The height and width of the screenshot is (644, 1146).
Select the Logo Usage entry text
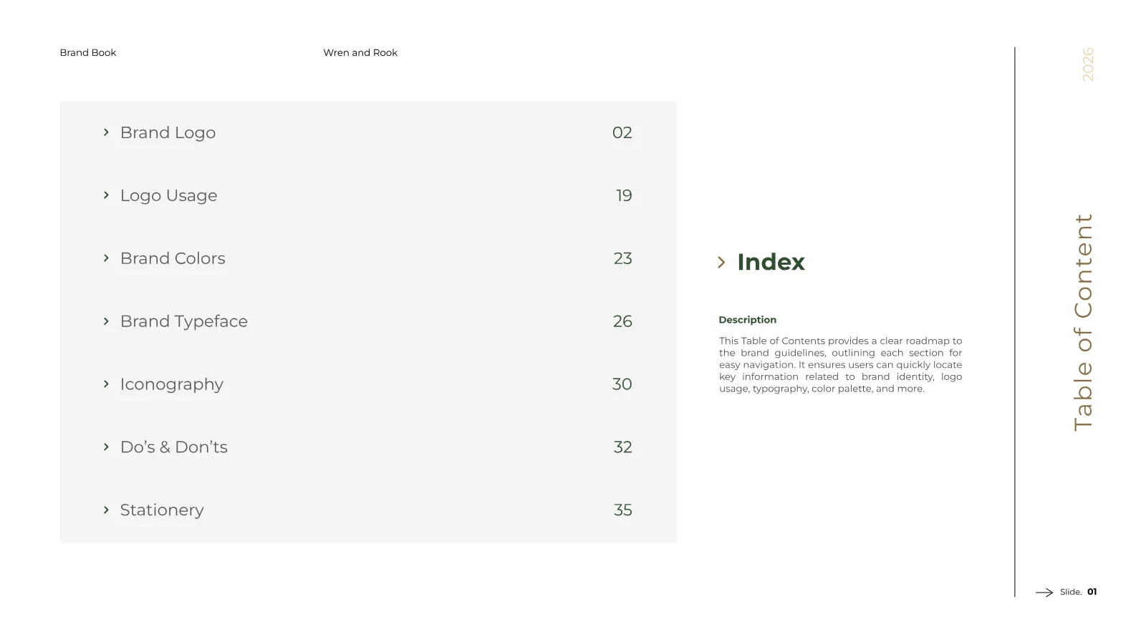click(168, 196)
